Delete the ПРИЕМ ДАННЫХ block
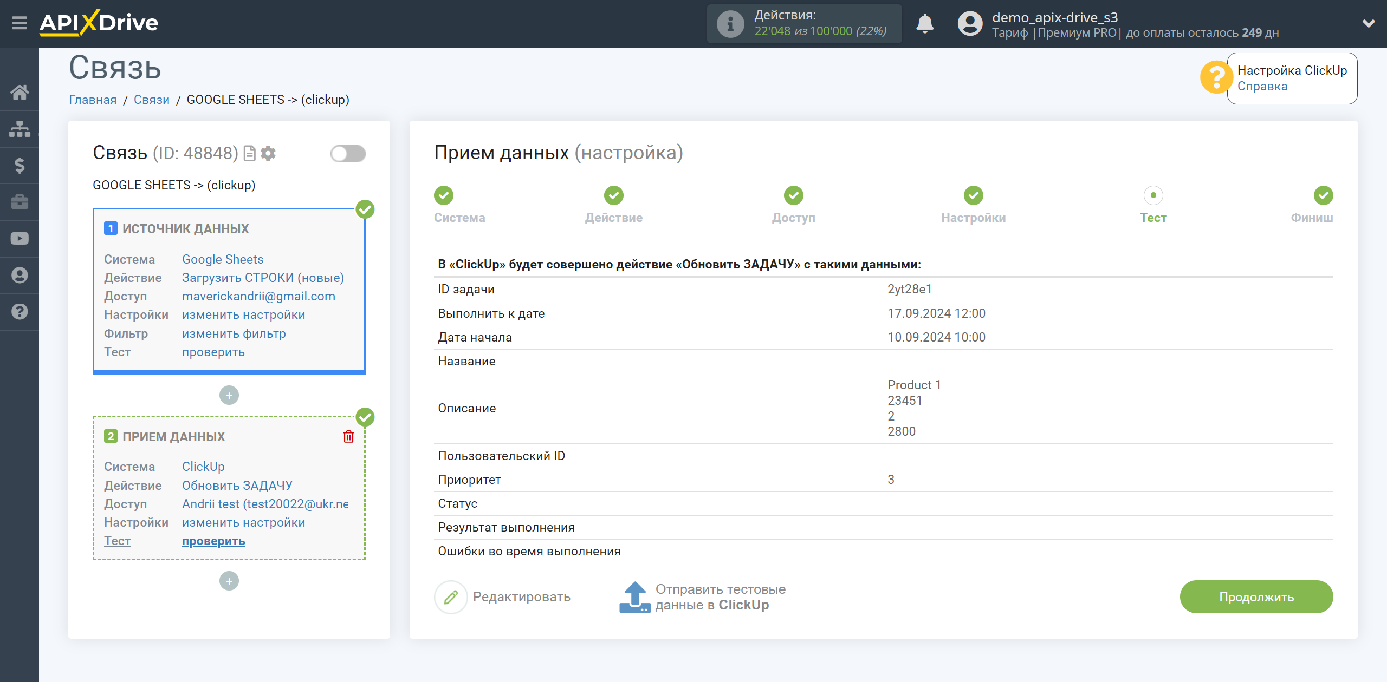This screenshot has height=682, width=1387. point(348,437)
